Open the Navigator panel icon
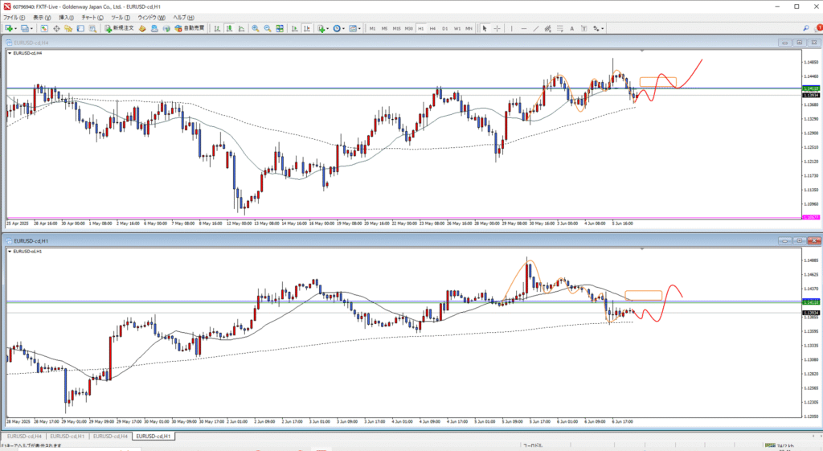 pos(68,28)
